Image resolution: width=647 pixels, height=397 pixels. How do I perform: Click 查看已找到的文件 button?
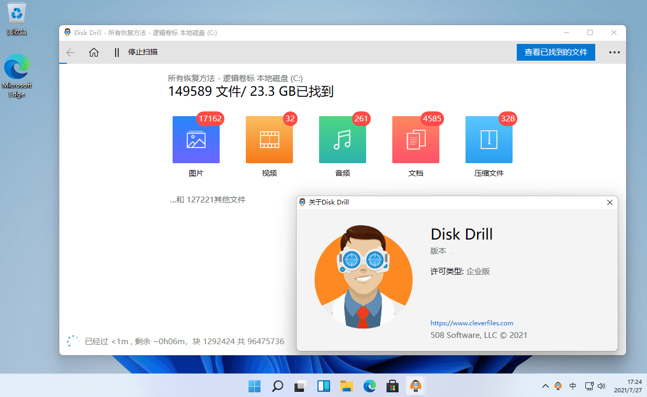coord(556,52)
